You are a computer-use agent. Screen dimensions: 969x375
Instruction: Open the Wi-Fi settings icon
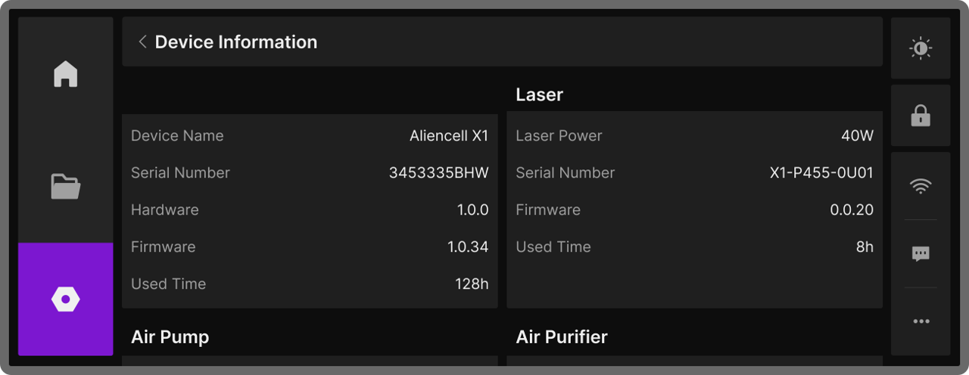click(x=921, y=186)
